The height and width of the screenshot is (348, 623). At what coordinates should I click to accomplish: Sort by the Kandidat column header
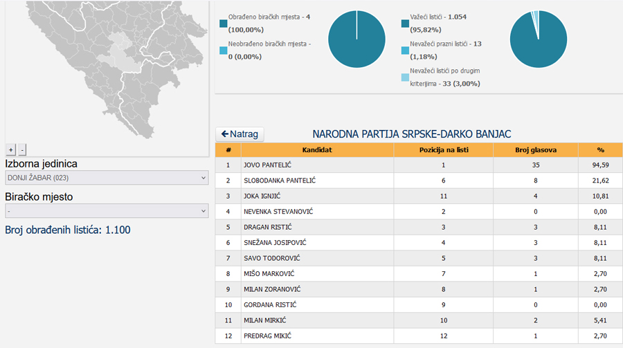[x=317, y=150]
